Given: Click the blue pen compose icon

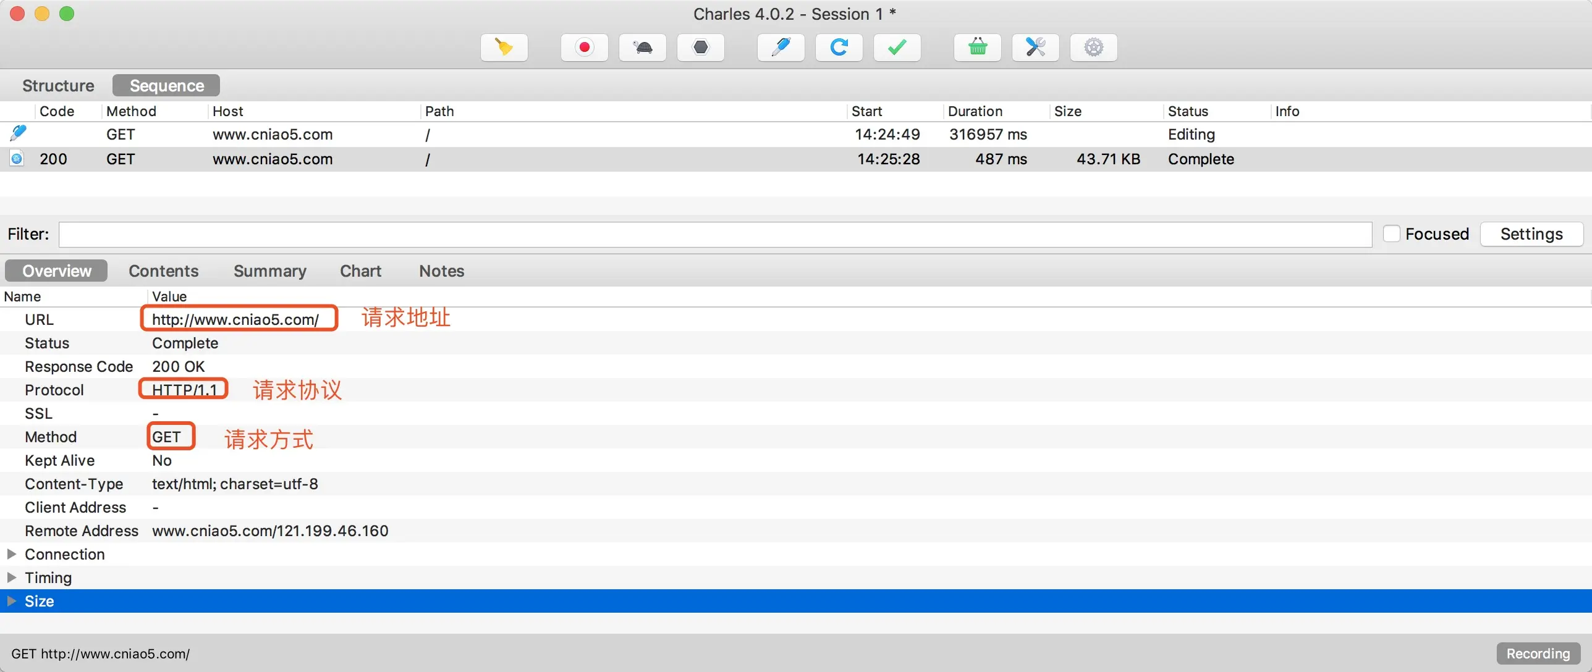Looking at the screenshot, I should 781,48.
